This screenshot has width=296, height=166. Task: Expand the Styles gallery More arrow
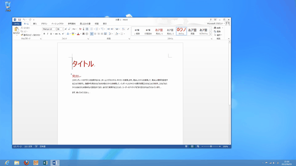(210, 34)
